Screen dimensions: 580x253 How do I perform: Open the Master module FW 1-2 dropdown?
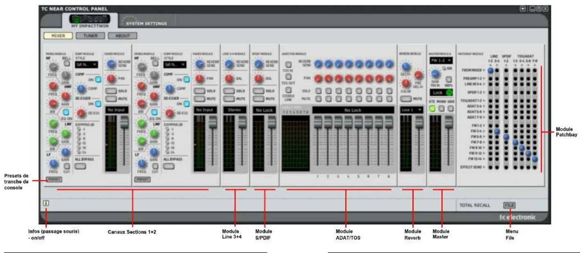tap(442, 60)
